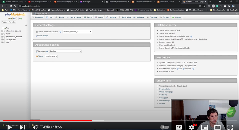Open the Export tab
This screenshot has width=239, height=130.
point(88,17)
